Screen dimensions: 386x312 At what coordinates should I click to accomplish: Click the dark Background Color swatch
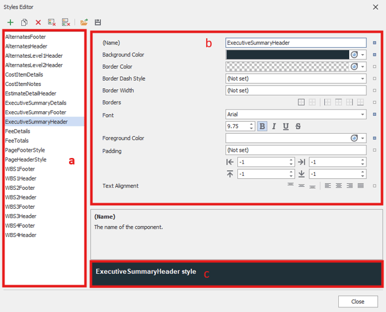point(287,55)
